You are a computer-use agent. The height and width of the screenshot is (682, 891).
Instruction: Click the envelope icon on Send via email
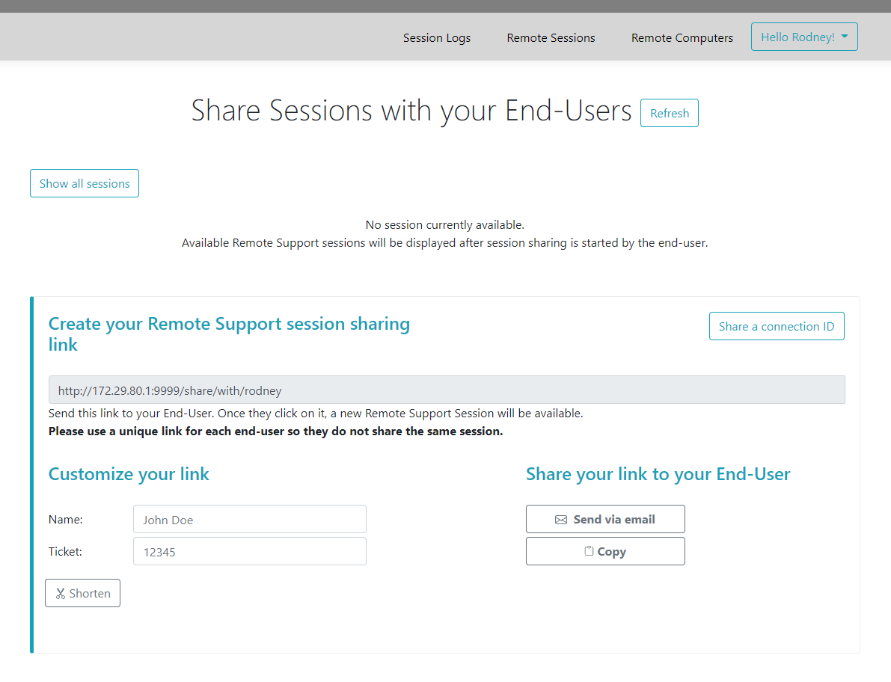pyautogui.click(x=562, y=518)
